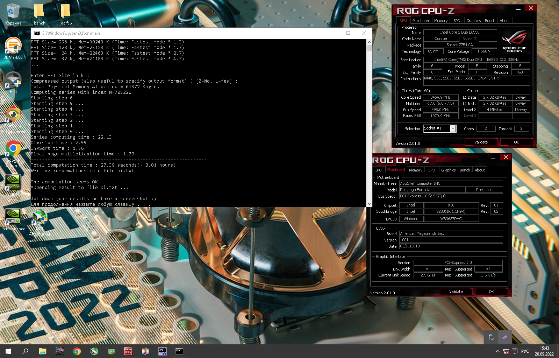The height and width of the screenshot is (358, 559).
Task: Select SPD tab in lower CPU-Z window
Action: [x=432, y=170]
